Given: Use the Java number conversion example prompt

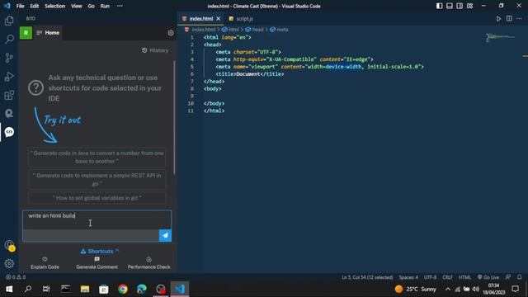Looking at the screenshot, I should pyautogui.click(x=97, y=157).
